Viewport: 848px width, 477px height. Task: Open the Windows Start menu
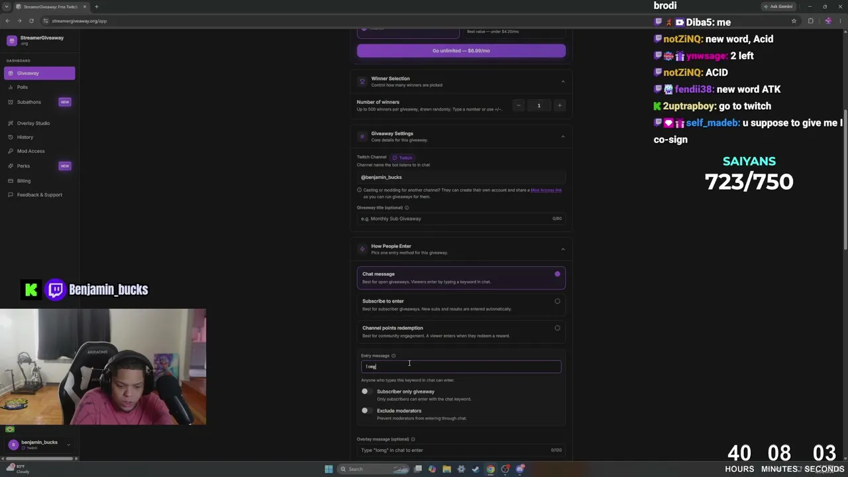click(x=329, y=469)
